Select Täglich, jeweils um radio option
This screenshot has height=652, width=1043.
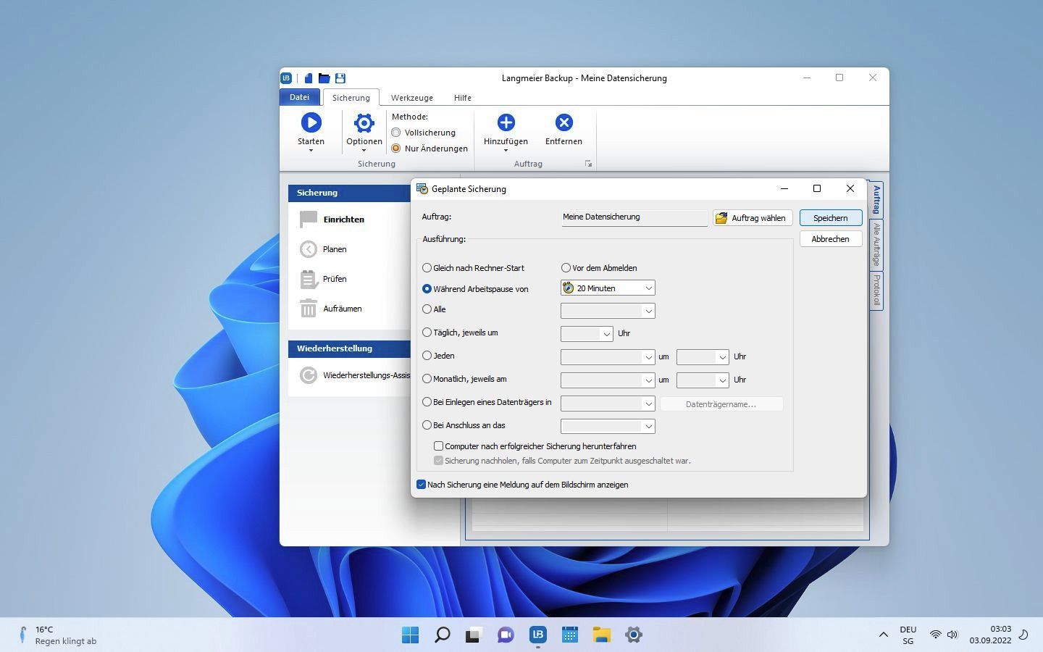[x=427, y=333]
